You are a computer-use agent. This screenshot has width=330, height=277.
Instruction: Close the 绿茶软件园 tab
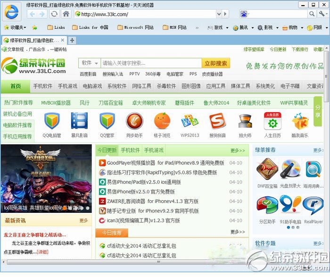click(63, 40)
